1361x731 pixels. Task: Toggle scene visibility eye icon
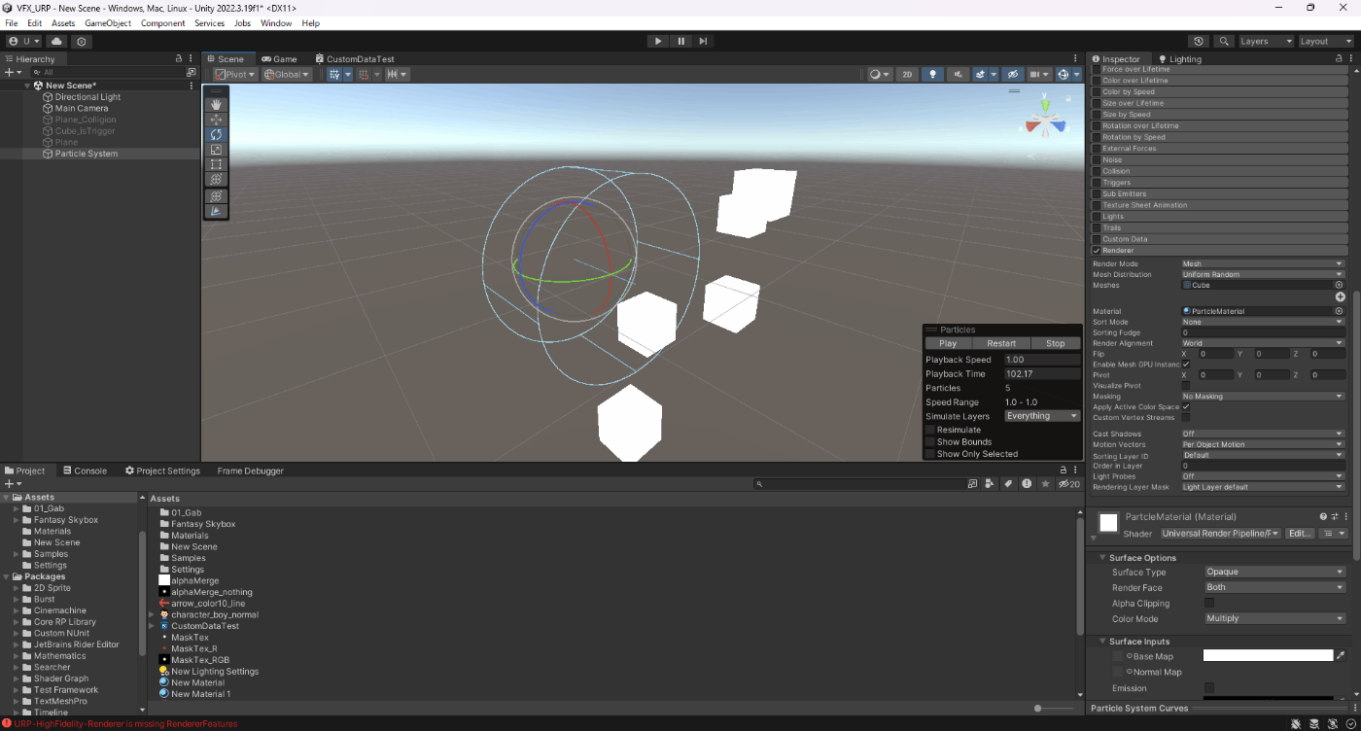1012,74
